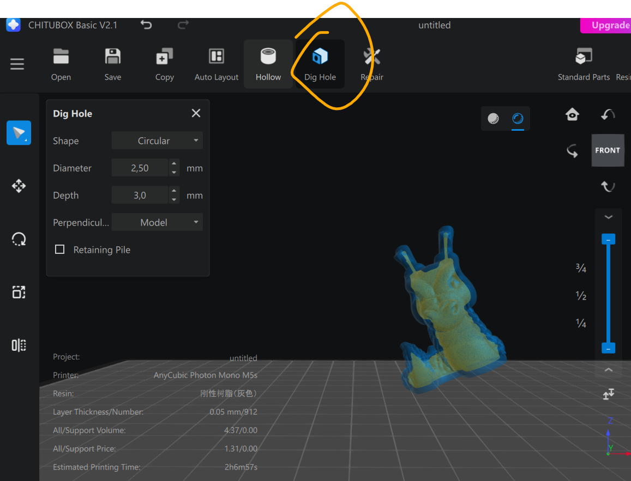Screen dimensions: 631x481
Task: Undo the last action
Action: pos(146,25)
